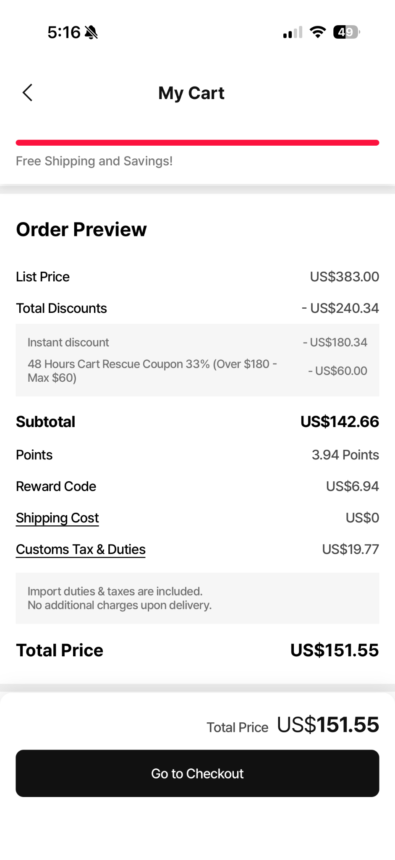Tap the battery level indicator
395x860 pixels.
click(347, 32)
